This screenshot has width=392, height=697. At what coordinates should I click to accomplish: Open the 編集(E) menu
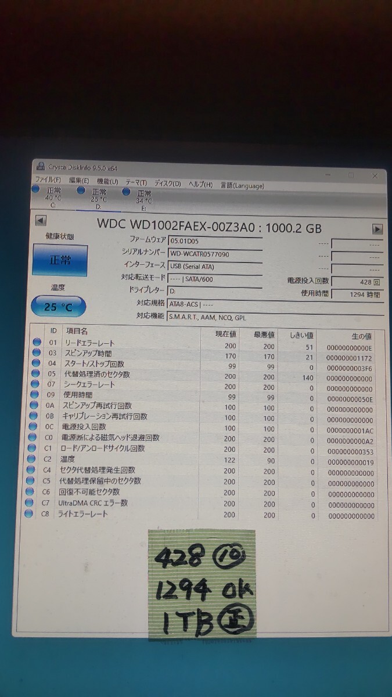[x=79, y=181]
